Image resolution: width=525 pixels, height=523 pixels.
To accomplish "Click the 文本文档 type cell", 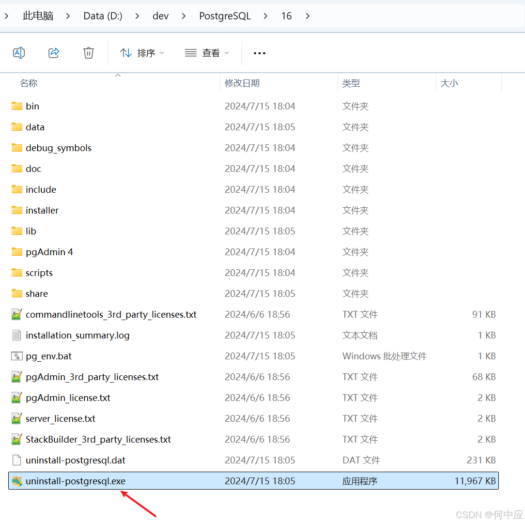I will tap(359, 336).
